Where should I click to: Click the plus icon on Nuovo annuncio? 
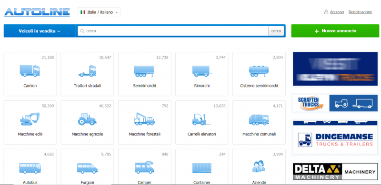317,31
